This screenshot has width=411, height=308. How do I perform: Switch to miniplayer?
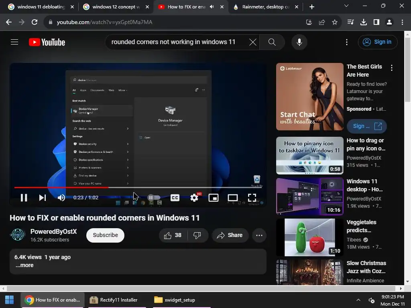coord(214,197)
